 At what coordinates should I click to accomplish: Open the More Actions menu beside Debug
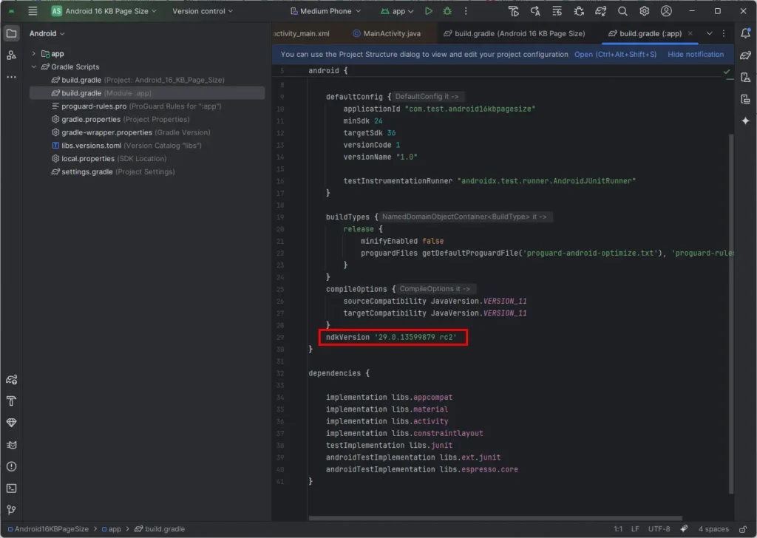click(x=466, y=10)
